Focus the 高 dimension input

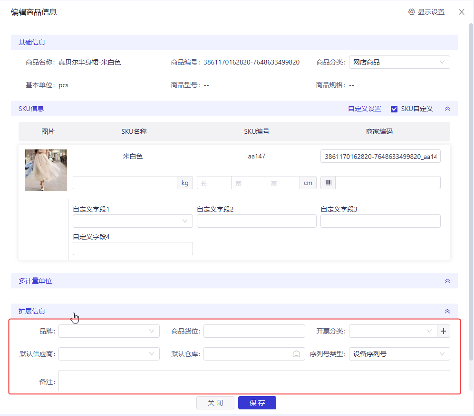283,183
